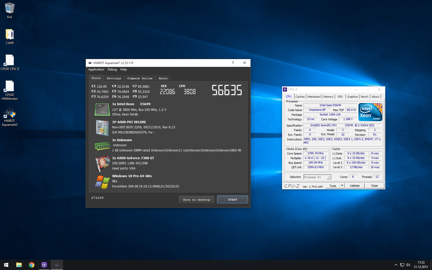Click the CPU chip icon in Aquamark

(102, 109)
